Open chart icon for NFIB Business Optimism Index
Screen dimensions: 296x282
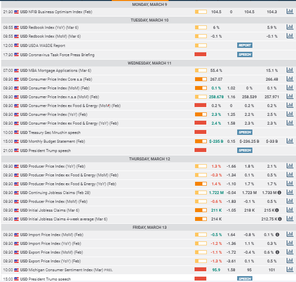(x=290, y=11)
